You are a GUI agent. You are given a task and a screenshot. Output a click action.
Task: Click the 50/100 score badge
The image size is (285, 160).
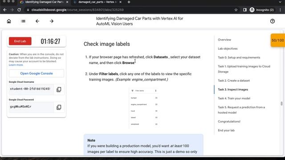pyautogui.click(x=278, y=40)
